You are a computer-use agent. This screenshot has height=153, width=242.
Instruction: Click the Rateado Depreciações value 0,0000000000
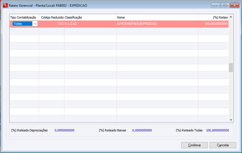tap(64, 130)
